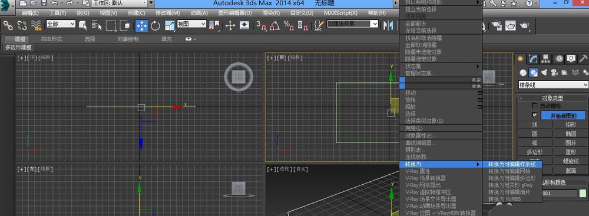Expand the 视图 reference coordinate dropdown
The width and height of the screenshot is (589, 216).
[x=191, y=24]
